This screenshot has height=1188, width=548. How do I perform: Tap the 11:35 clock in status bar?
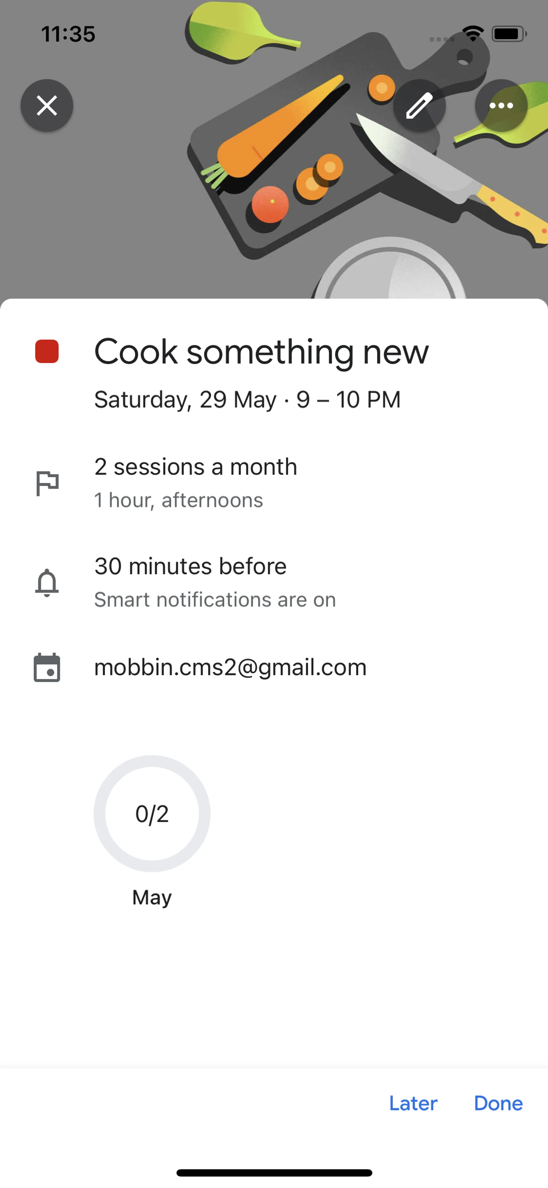pos(68,34)
